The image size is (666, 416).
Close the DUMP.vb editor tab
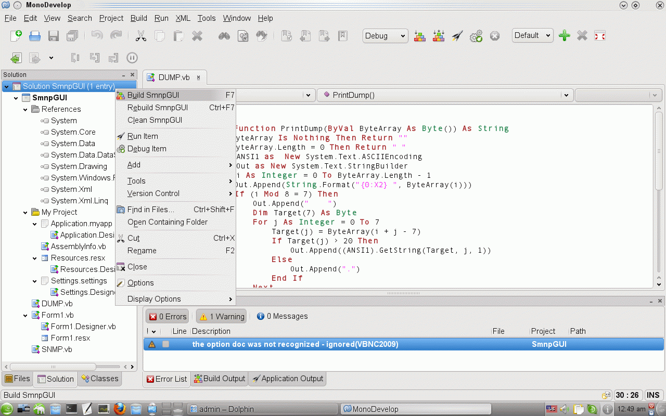coord(198,77)
